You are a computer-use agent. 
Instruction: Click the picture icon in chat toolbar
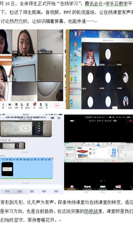(x=7, y=191)
